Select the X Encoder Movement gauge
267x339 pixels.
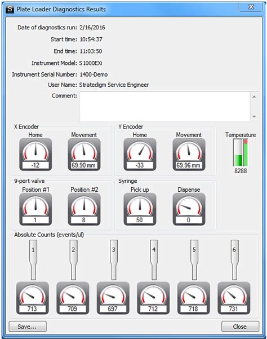[84, 155]
